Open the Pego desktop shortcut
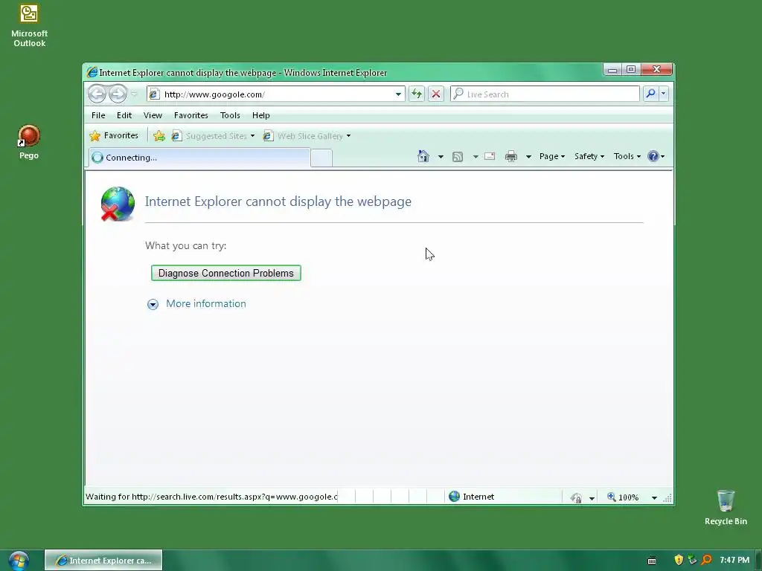Image resolution: width=762 pixels, height=571 pixels. [29, 142]
